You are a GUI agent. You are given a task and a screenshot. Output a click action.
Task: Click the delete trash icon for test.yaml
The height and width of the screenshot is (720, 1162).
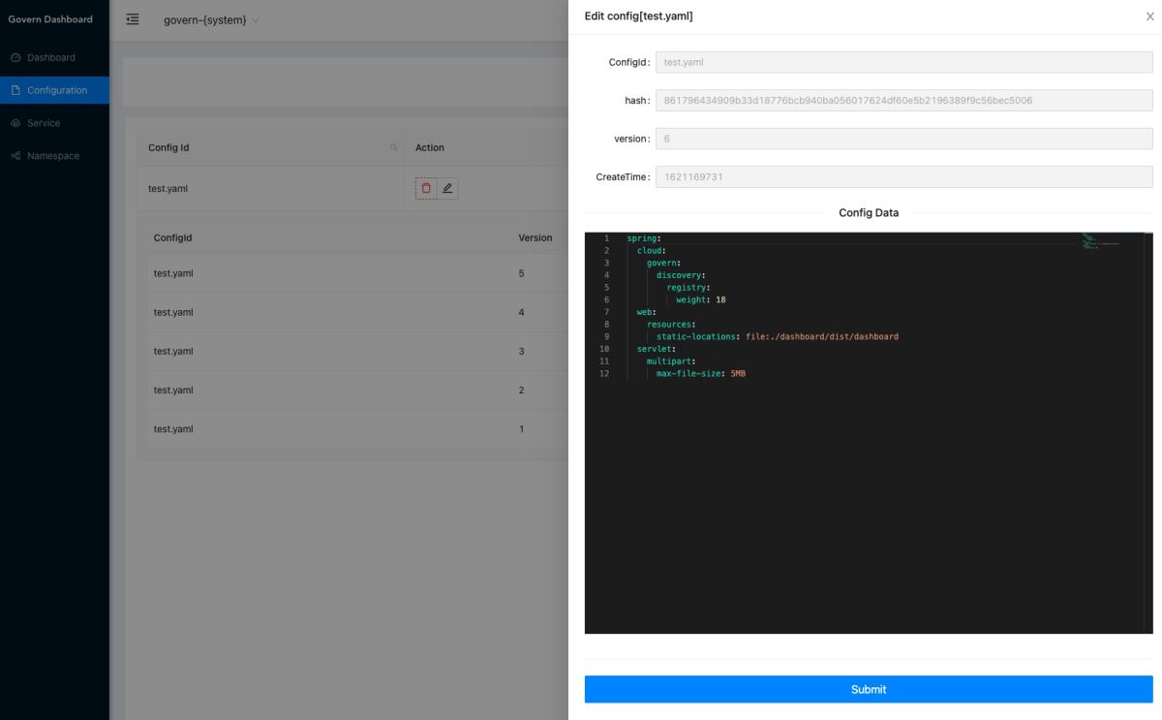click(x=426, y=188)
